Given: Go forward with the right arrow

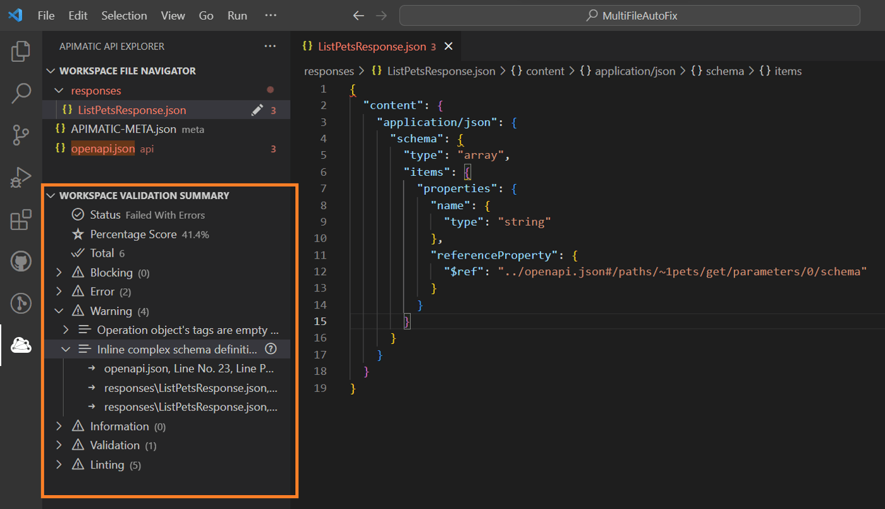Looking at the screenshot, I should [381, 16].
